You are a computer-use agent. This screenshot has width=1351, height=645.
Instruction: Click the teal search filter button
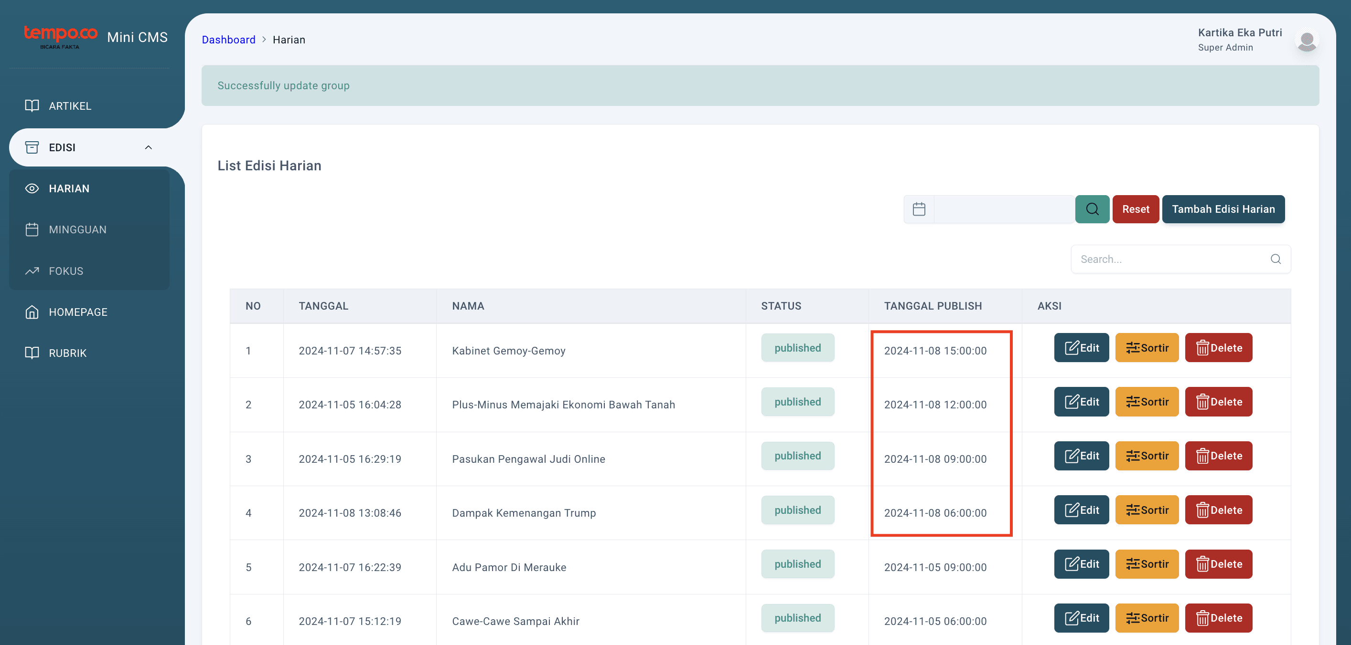(1092, 209)
